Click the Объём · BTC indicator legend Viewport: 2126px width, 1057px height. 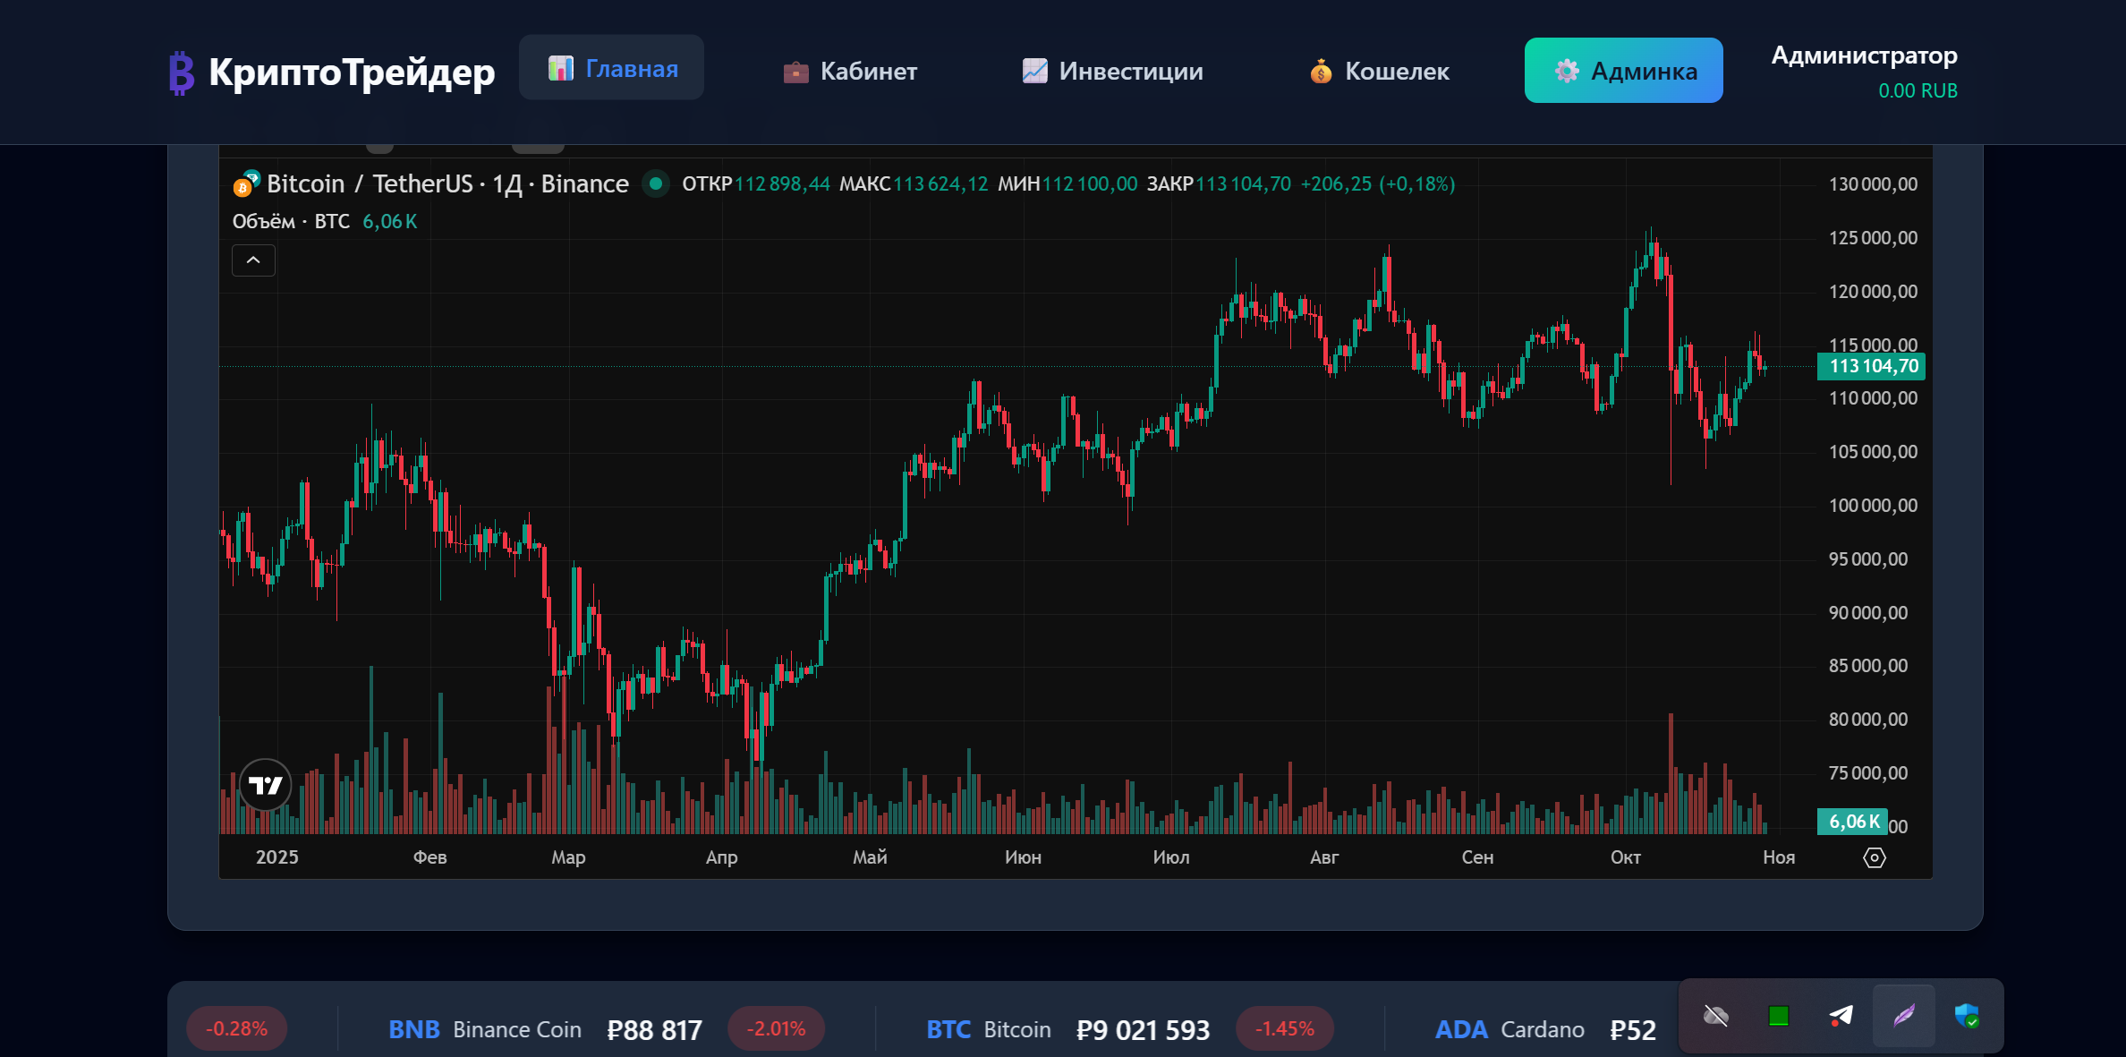pyautogui.click(x=292, y=222)
